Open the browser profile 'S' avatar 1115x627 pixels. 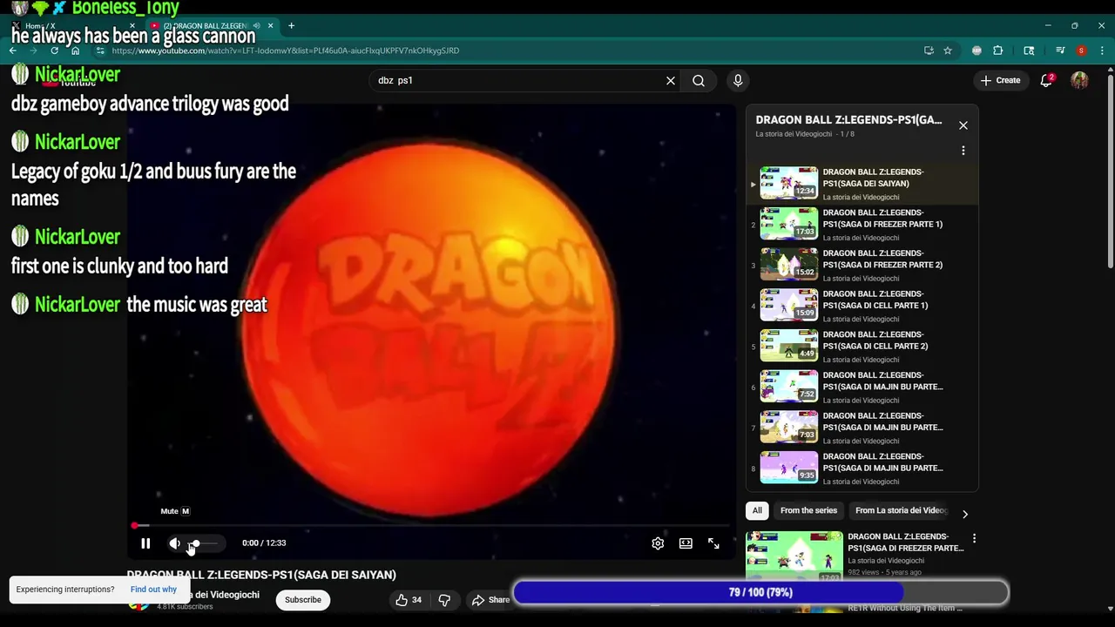(1081, 51)
